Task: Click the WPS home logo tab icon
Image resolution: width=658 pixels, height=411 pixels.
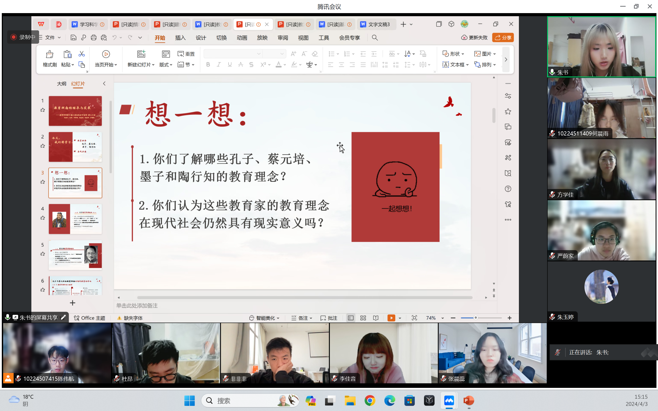Action: click(41, 24)
